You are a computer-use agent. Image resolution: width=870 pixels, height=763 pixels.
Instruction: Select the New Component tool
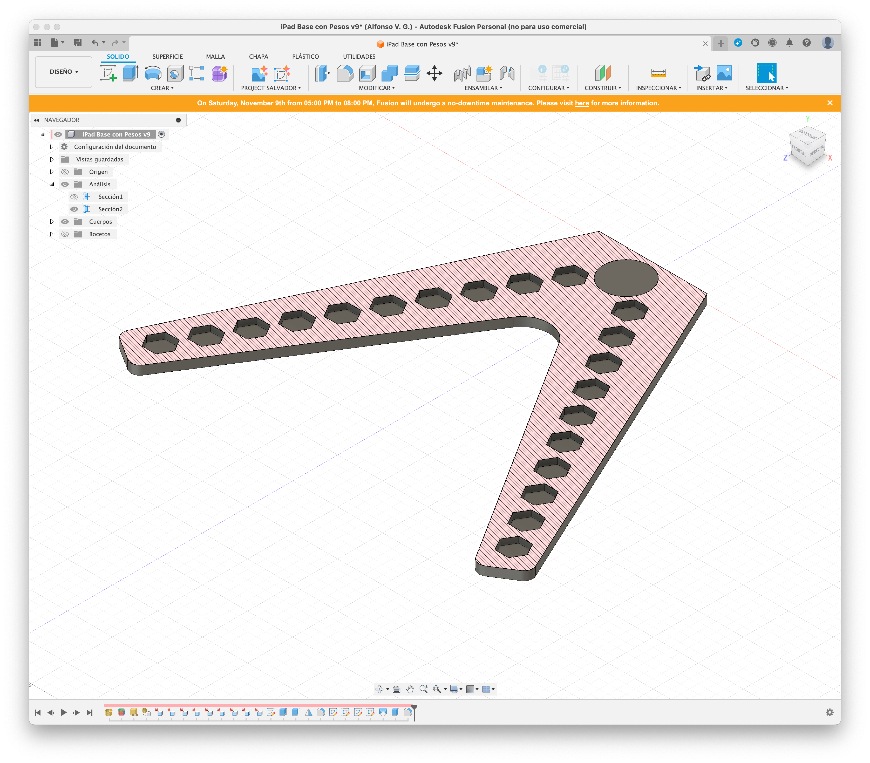(484, 73)
